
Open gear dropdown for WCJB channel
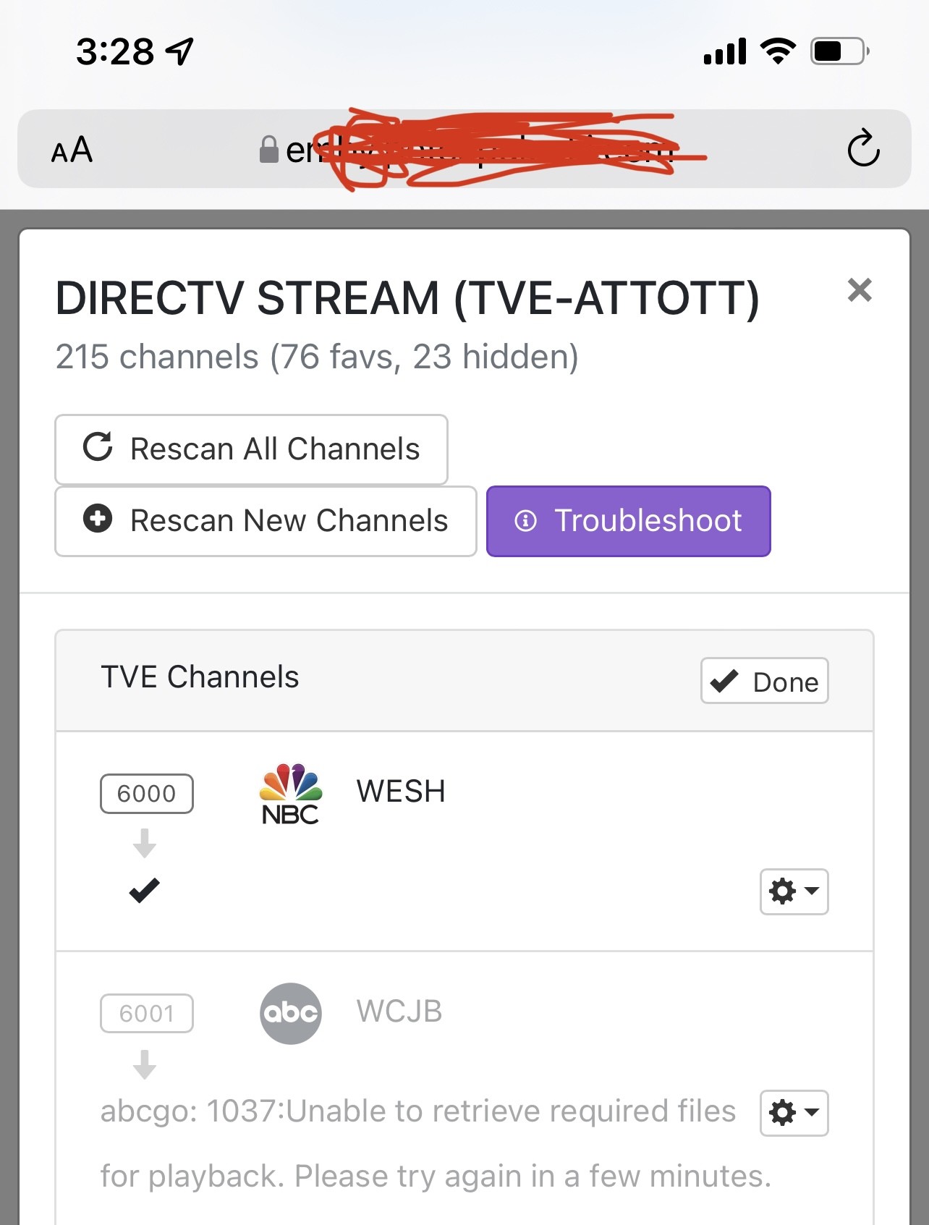click(x=794, y=1113)
